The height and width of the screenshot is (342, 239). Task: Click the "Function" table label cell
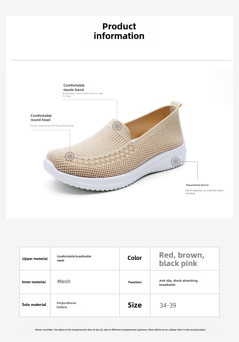pyautogui.click(x=135, y=282)
